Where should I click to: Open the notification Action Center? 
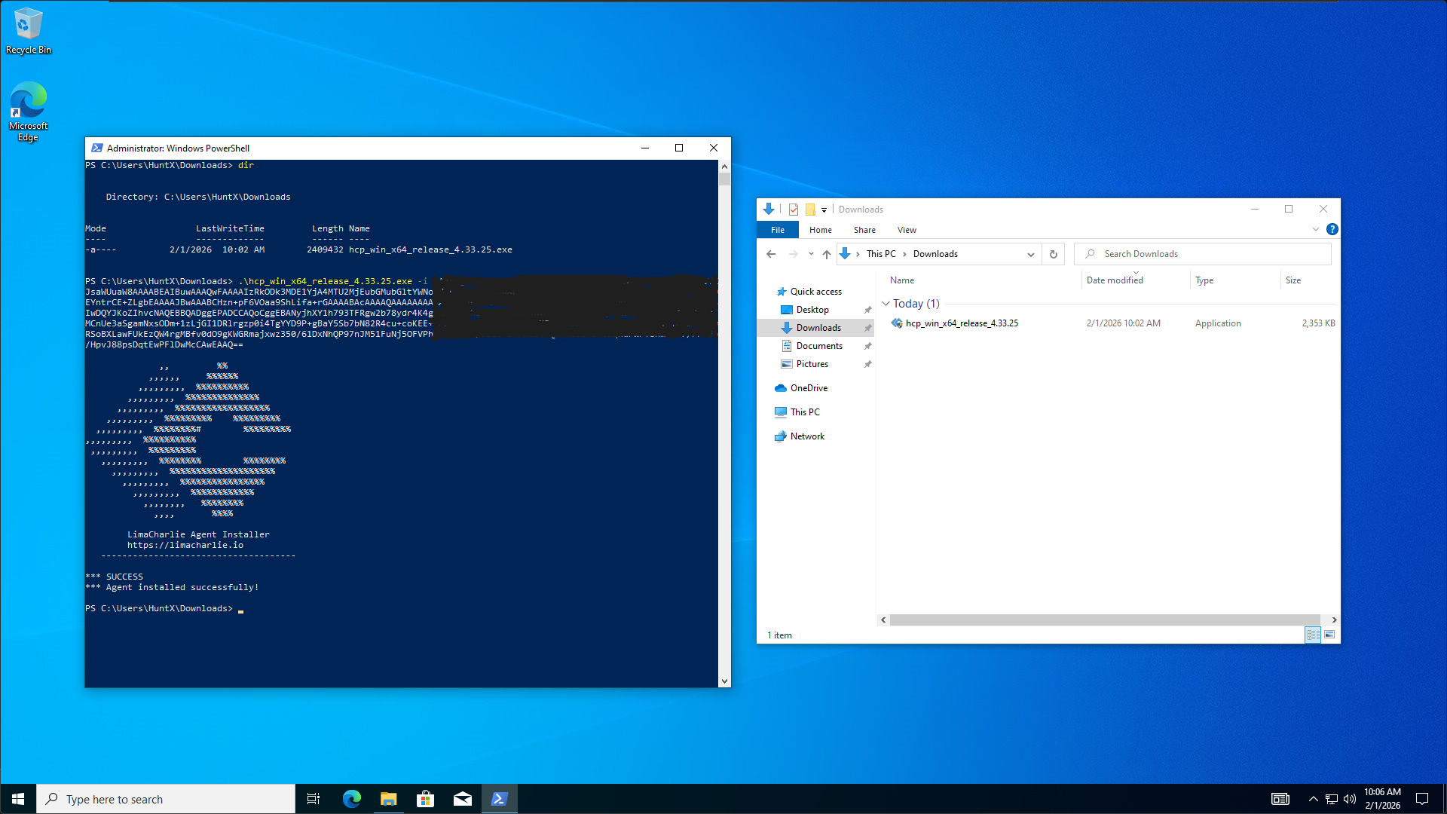[x=1422, y=799]
